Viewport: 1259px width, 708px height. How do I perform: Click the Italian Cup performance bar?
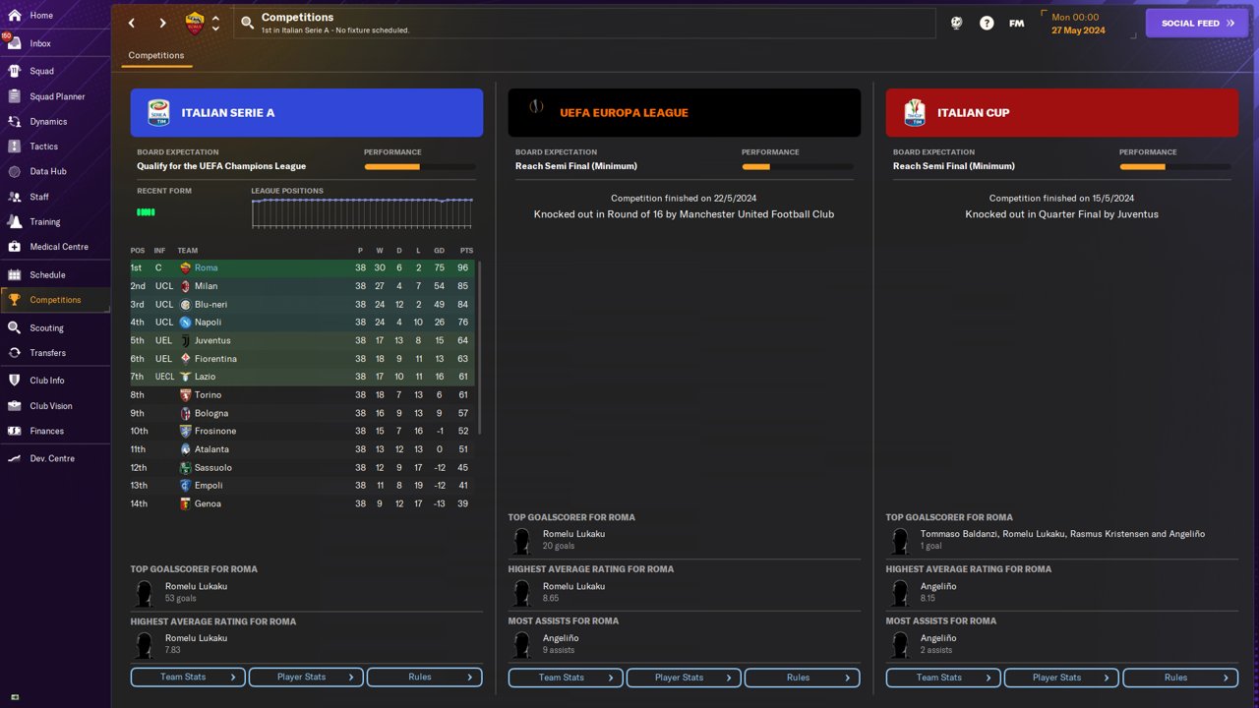[1175, 167]
